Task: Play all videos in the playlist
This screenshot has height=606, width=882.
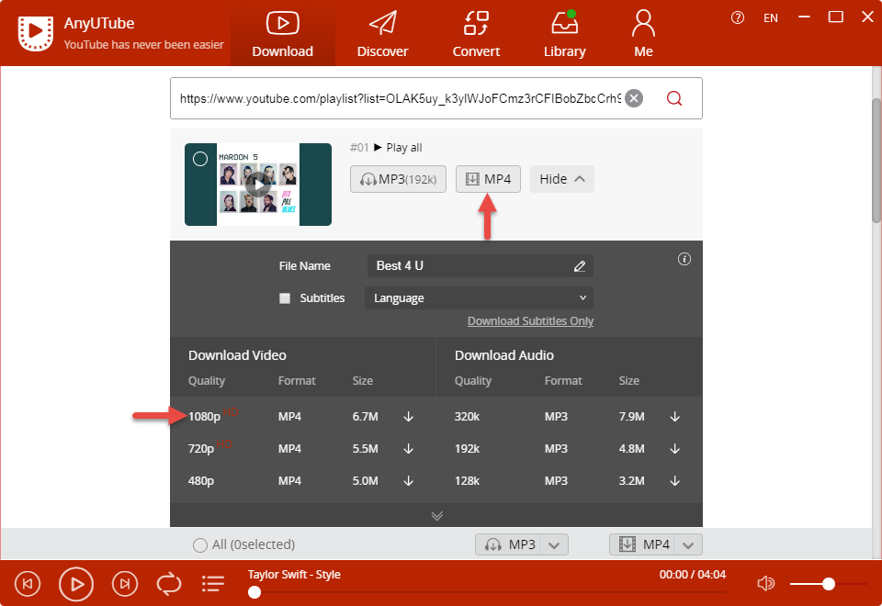Action: coord(398,147)
